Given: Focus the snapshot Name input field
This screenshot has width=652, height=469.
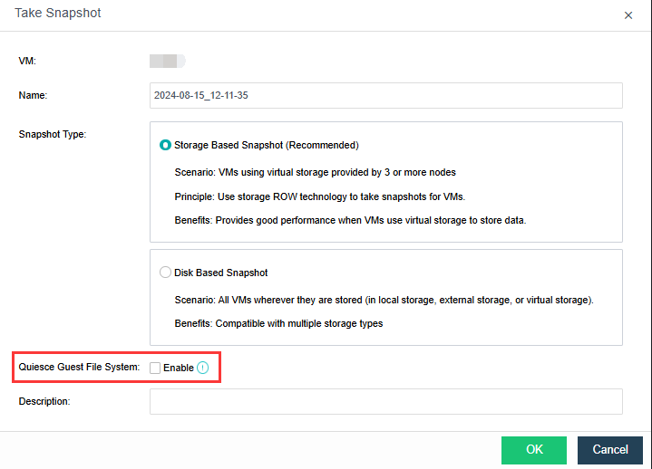Looking at the screenshot, I should 385,95.
